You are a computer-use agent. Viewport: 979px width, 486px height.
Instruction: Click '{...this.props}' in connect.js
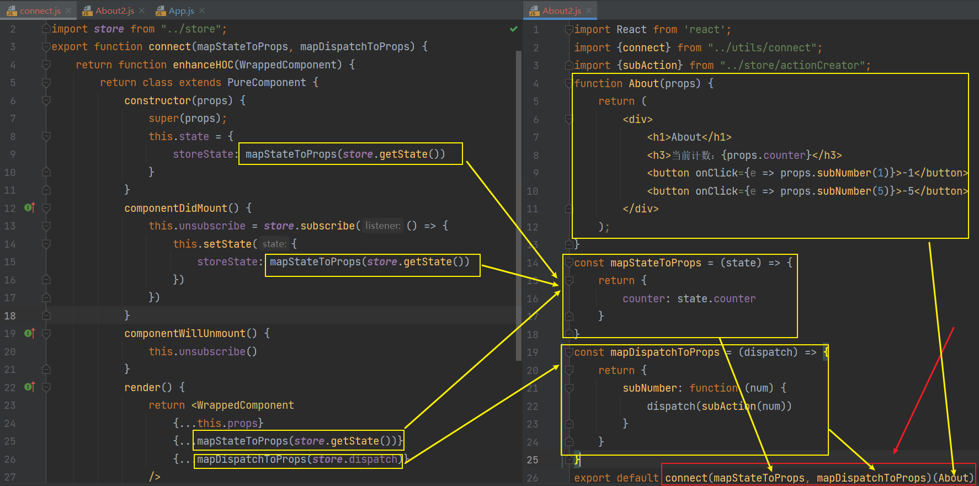(219, 423)
